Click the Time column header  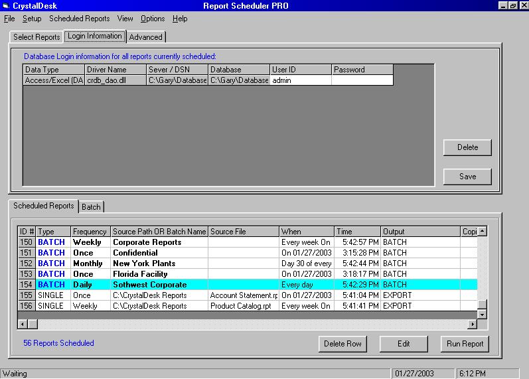(x=357, y=232)
